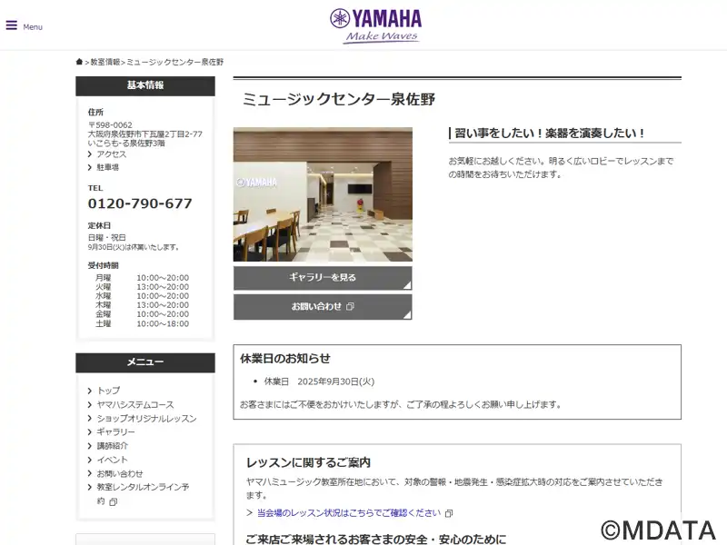Click phone number 0120-790-677
727x545 pixels.
[x=140, y=203]
